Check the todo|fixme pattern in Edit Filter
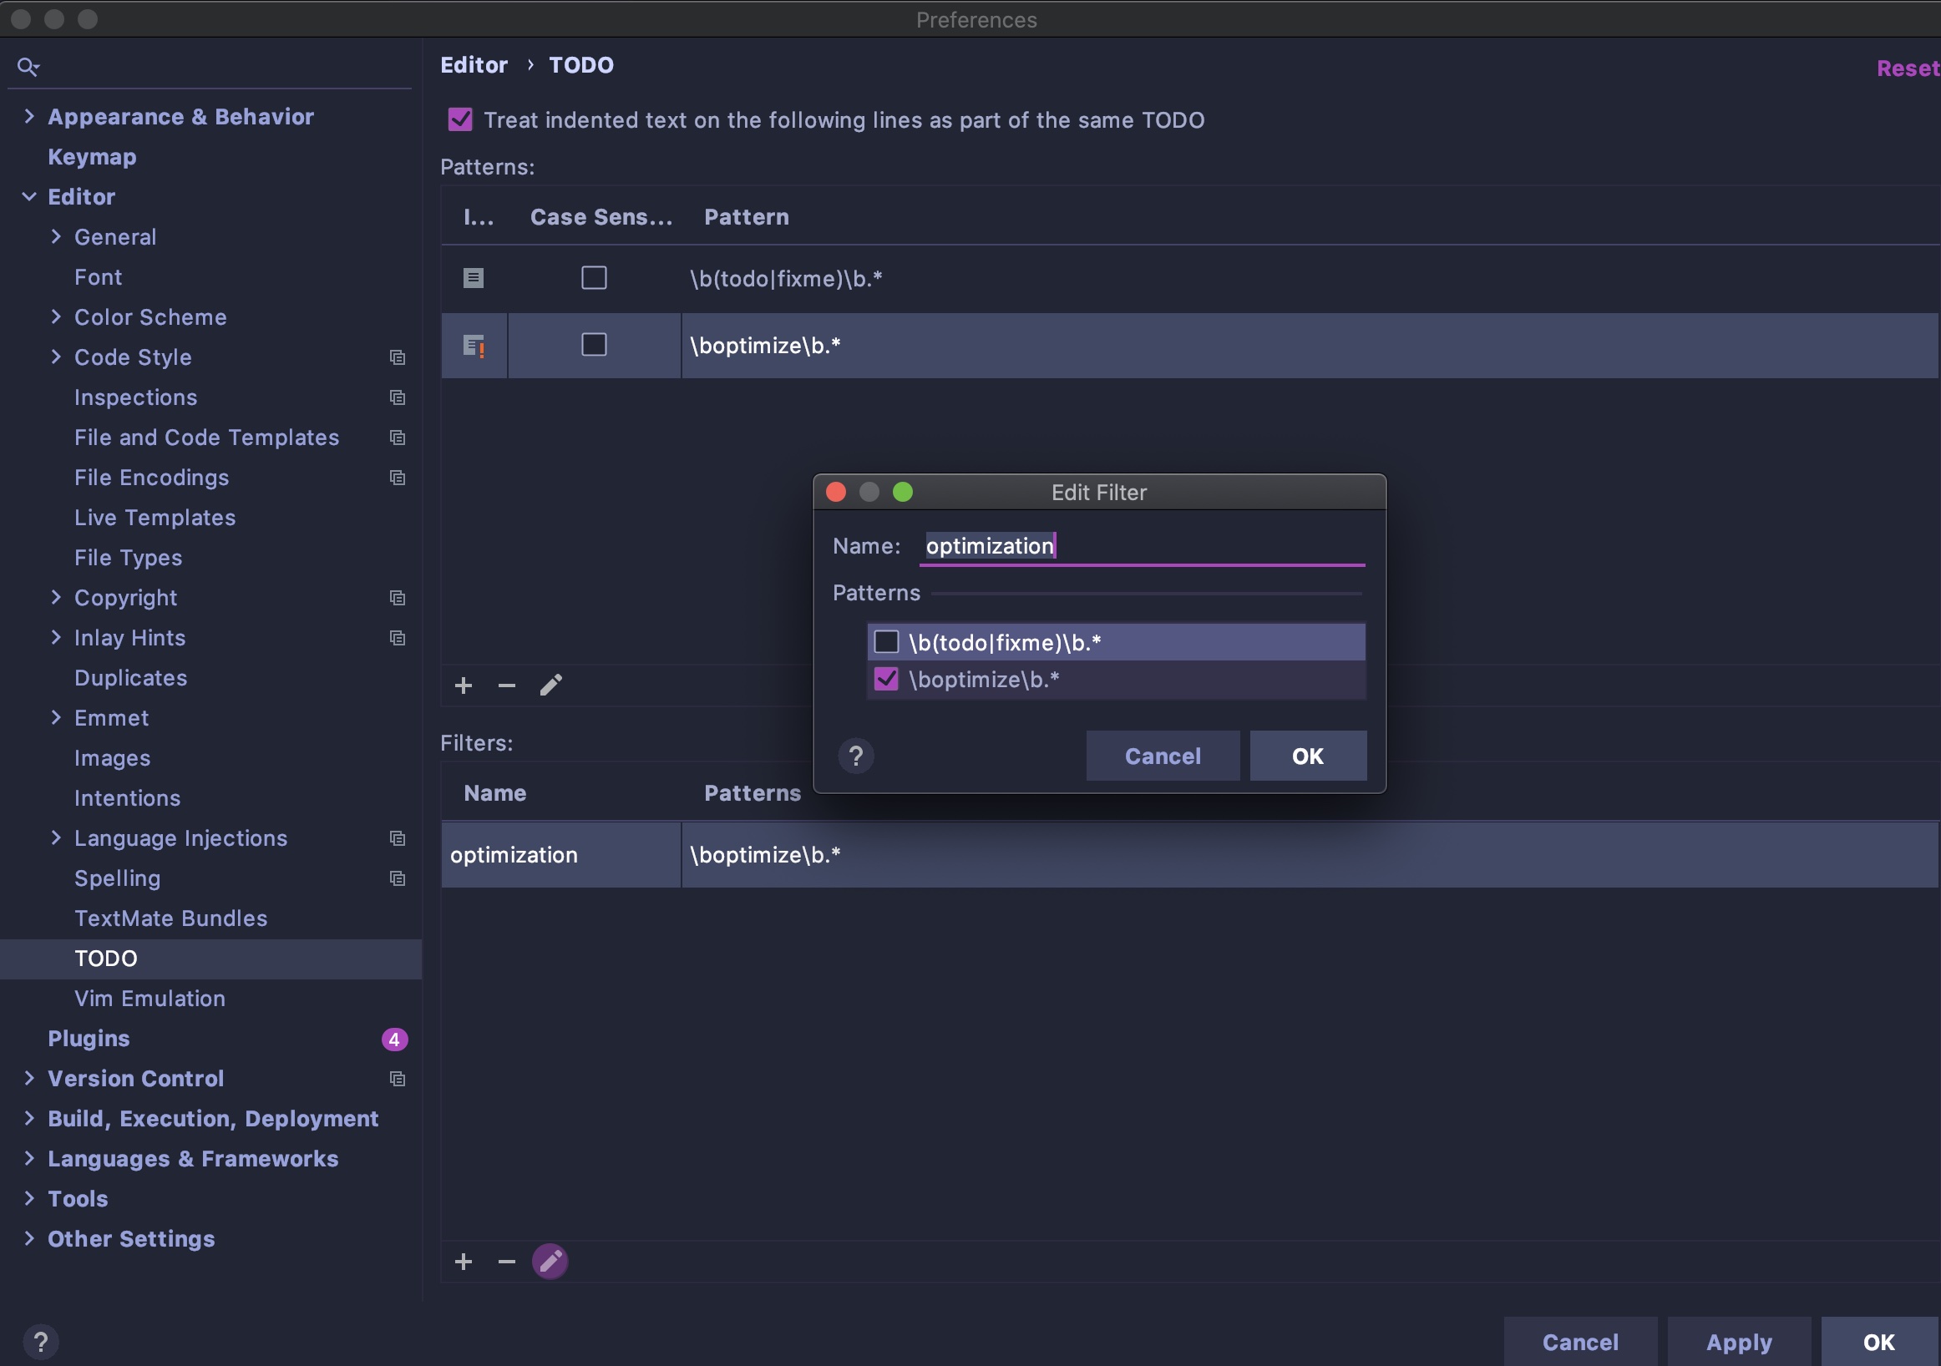Image resolution: width=1941 pixels, height=1366 pixels. click(x=886, y=642)
